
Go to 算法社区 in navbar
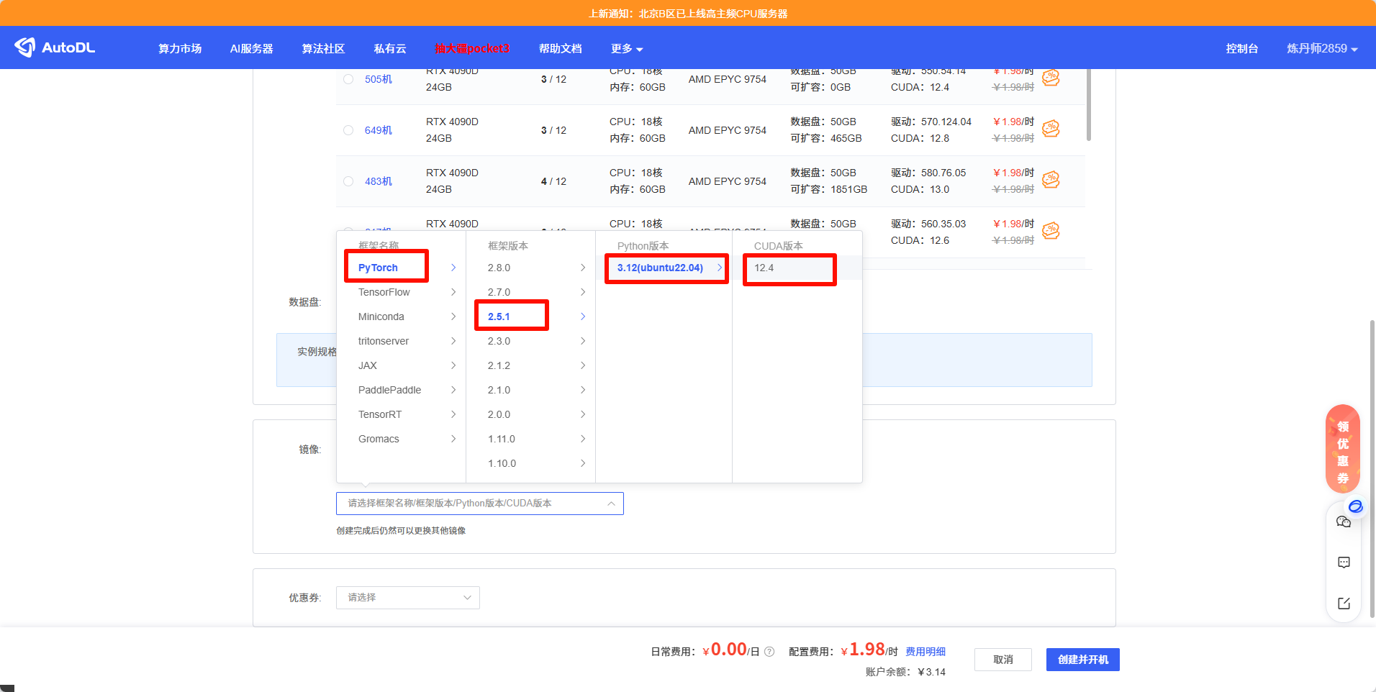323,48
